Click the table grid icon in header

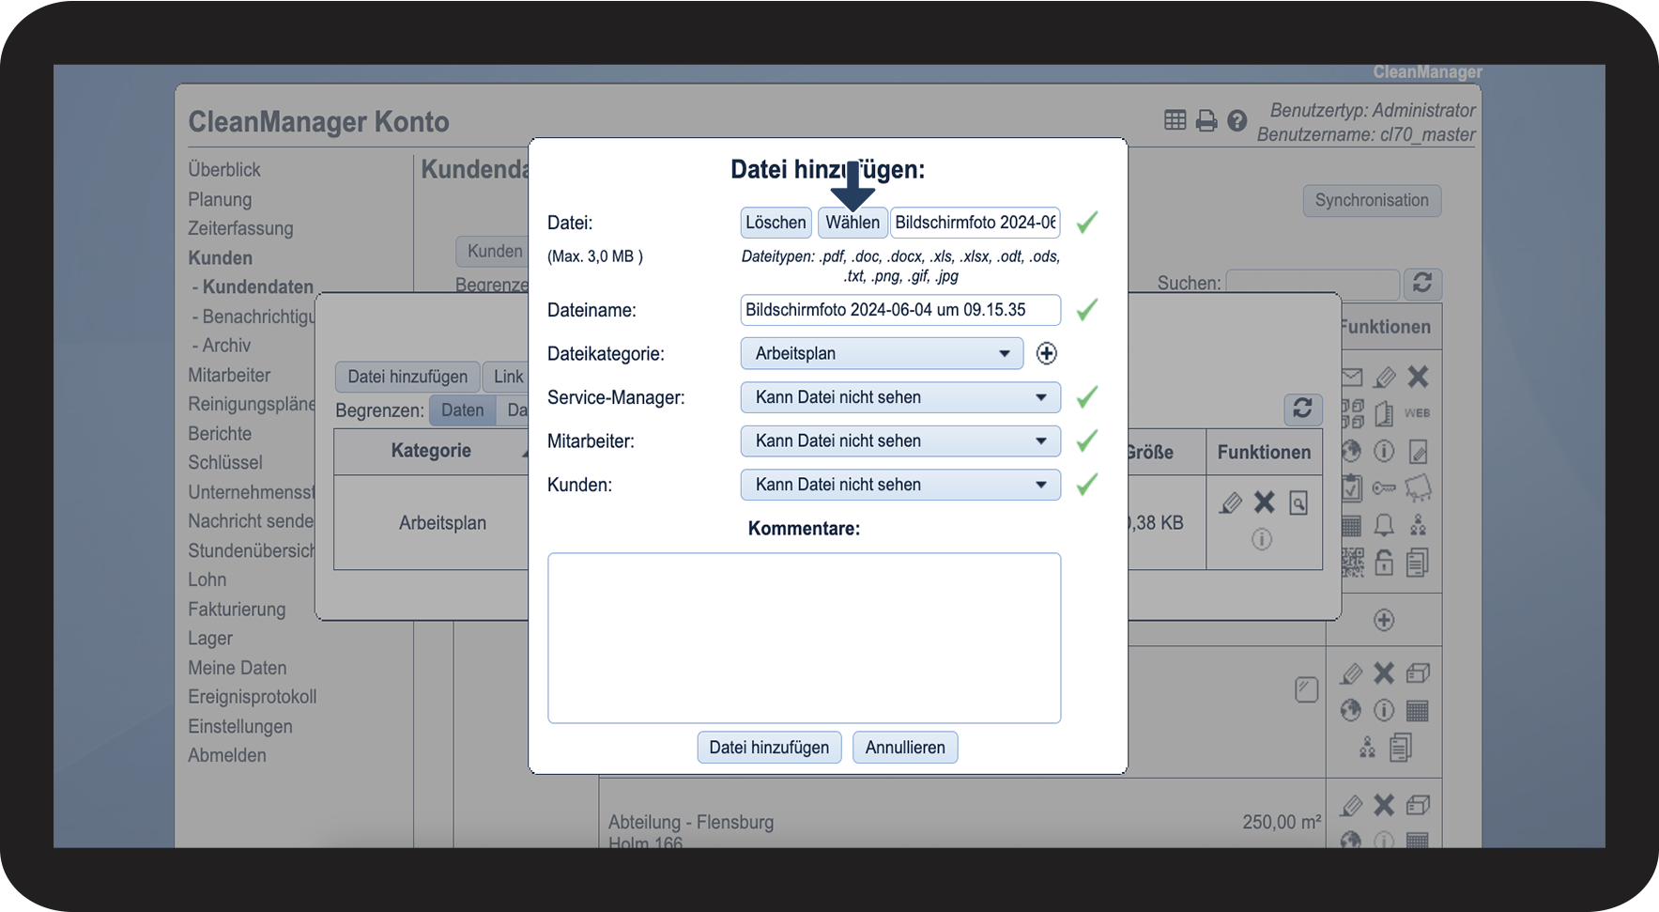click(1175, 120)
